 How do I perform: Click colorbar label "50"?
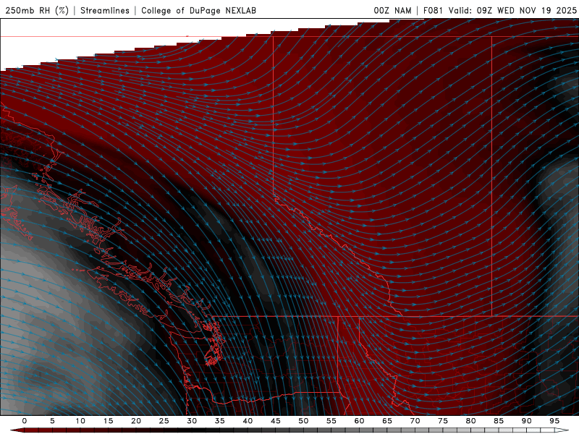click(x=303, y=421)
